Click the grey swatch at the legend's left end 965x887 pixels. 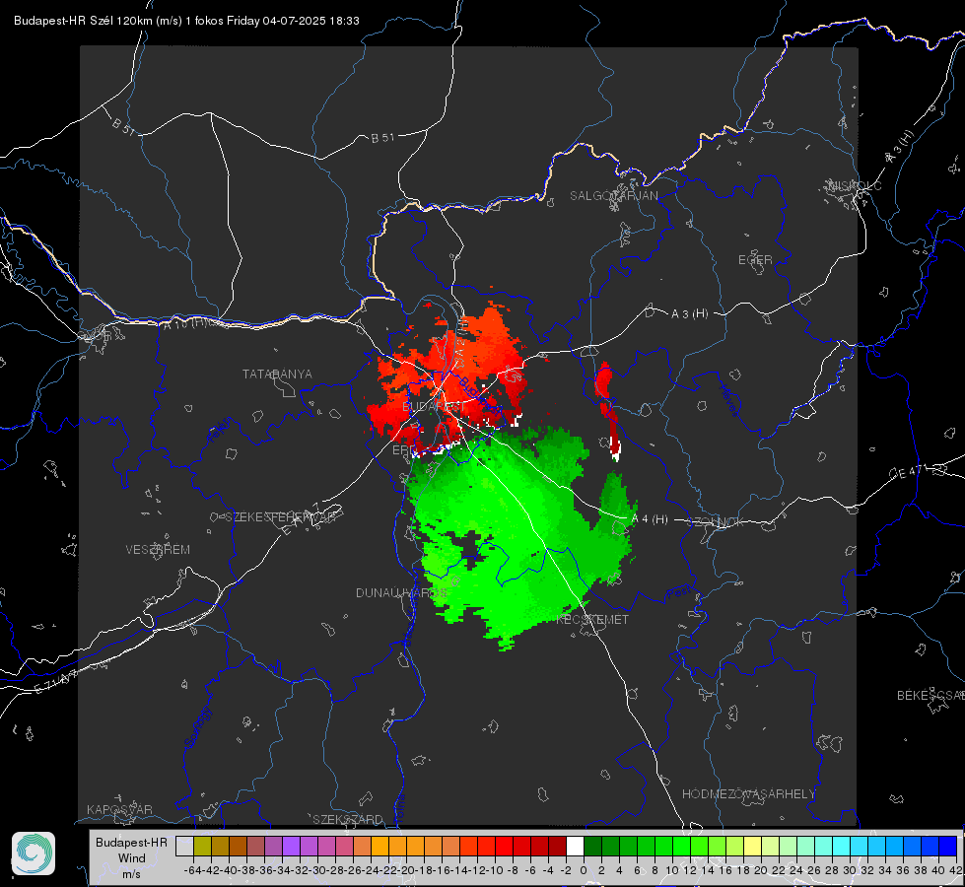tap(184, 847)
